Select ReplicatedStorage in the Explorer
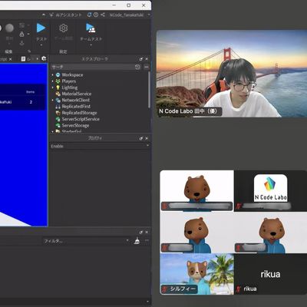Image resolution: width=307 pixels, height=307 pixels. (x=79, y=113)
